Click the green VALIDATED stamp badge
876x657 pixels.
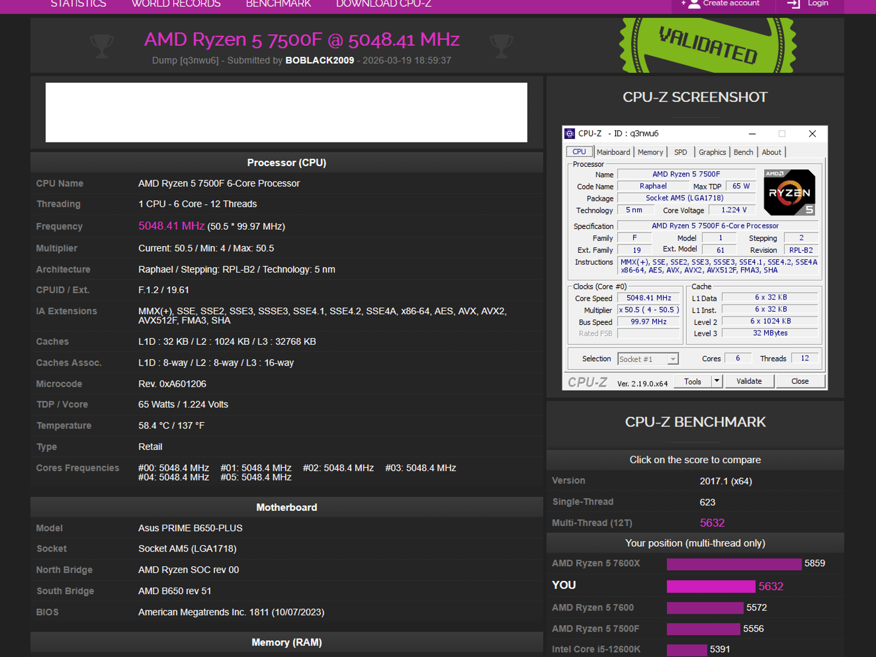click(708, 45)
